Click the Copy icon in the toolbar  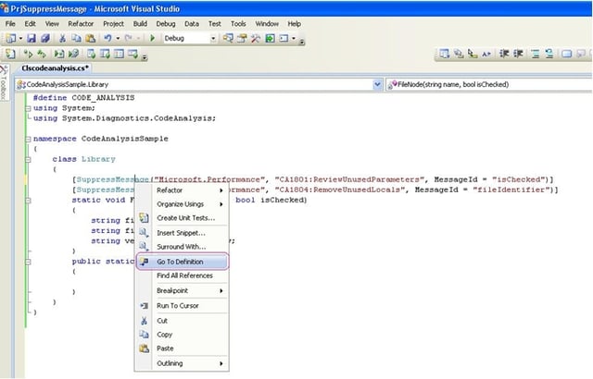(76, 38)
